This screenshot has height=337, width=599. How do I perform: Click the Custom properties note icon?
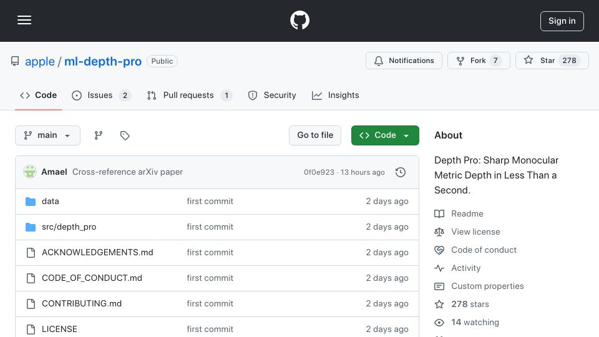pos(439,286)
